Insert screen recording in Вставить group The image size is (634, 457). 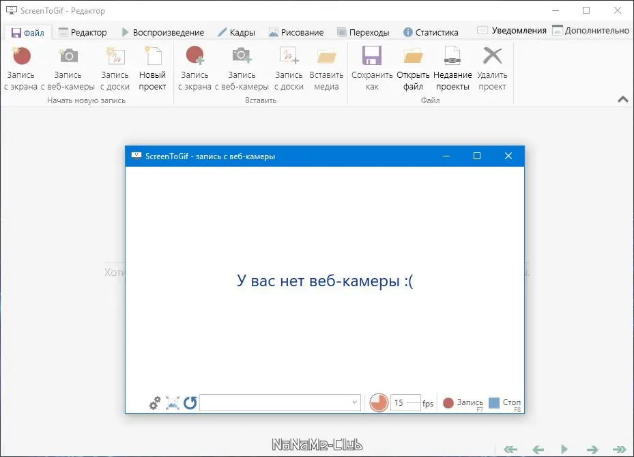coord(194,68)
